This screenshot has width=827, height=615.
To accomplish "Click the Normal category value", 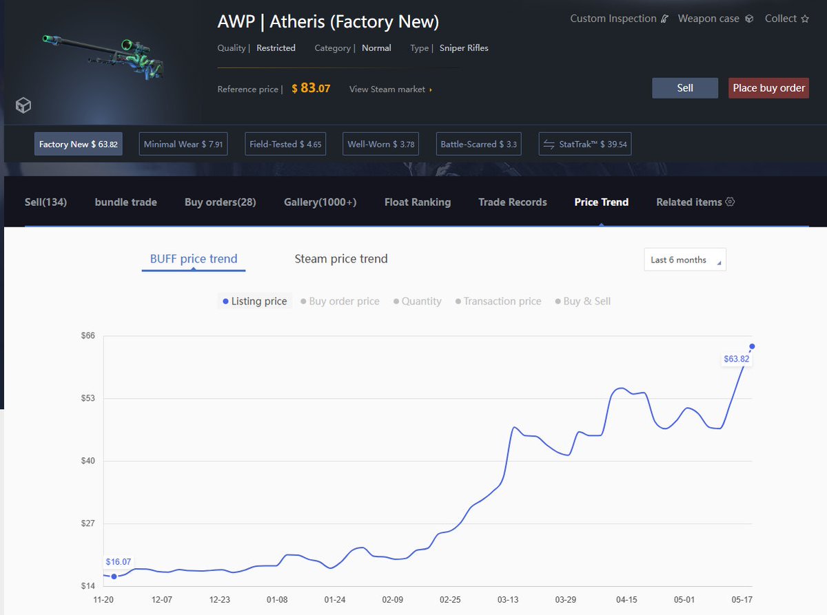I will (x=376, y=48).
